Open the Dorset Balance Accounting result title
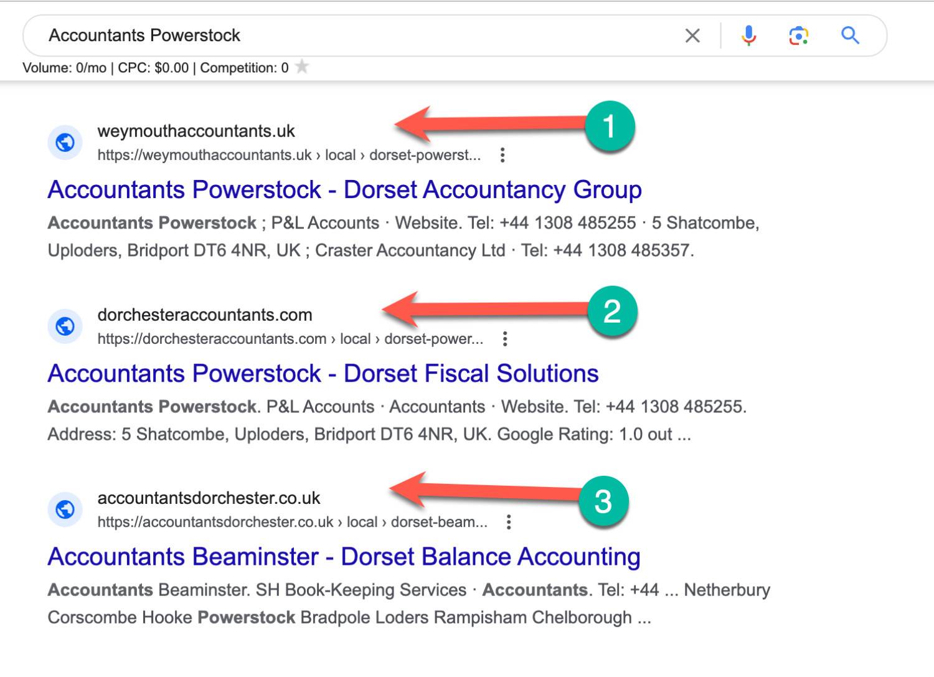Viewport: 934px width, 677px height. 344,557
